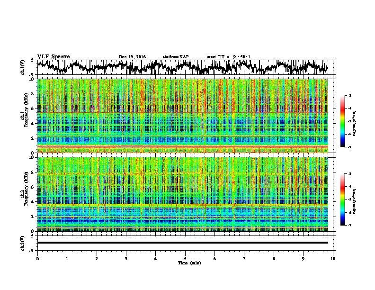
Task: Click the ch.2 color scale bar
Action: (x=343, y=199)
